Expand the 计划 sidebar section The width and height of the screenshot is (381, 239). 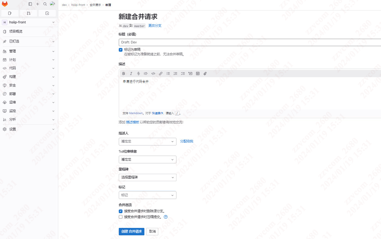[29, 60]
